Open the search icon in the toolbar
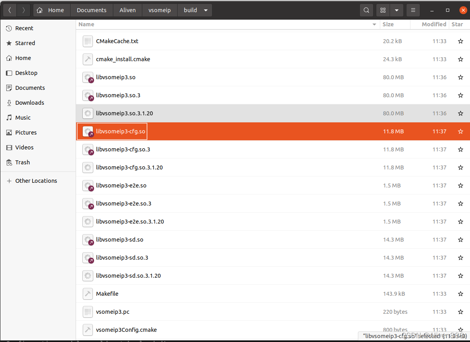The height and width of the screenshot is (342, 470). click(366, 10)
